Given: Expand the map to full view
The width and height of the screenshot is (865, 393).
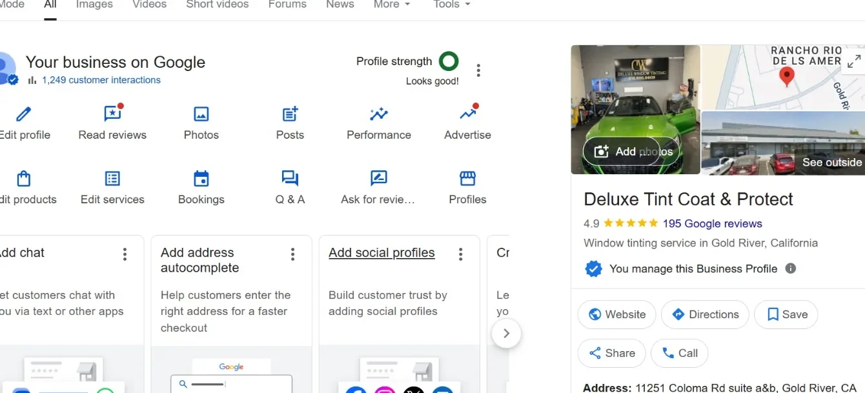Looking at the screenshot, I should coord(854,61).
